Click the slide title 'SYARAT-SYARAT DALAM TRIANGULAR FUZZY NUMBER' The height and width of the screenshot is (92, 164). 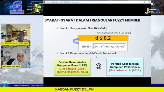(x=92, y=20)
